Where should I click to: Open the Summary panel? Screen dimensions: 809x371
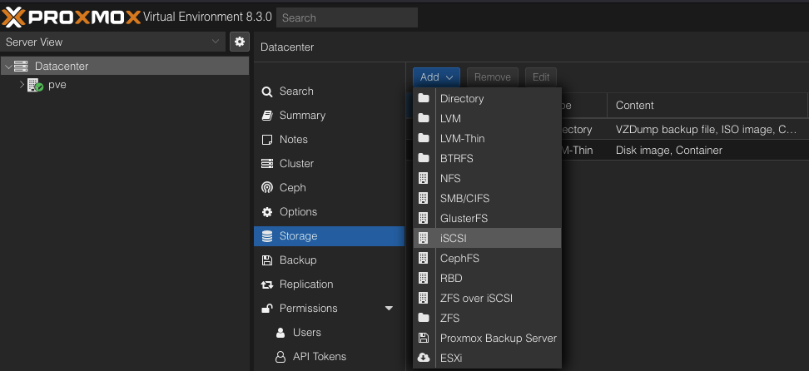click(329, 116)
